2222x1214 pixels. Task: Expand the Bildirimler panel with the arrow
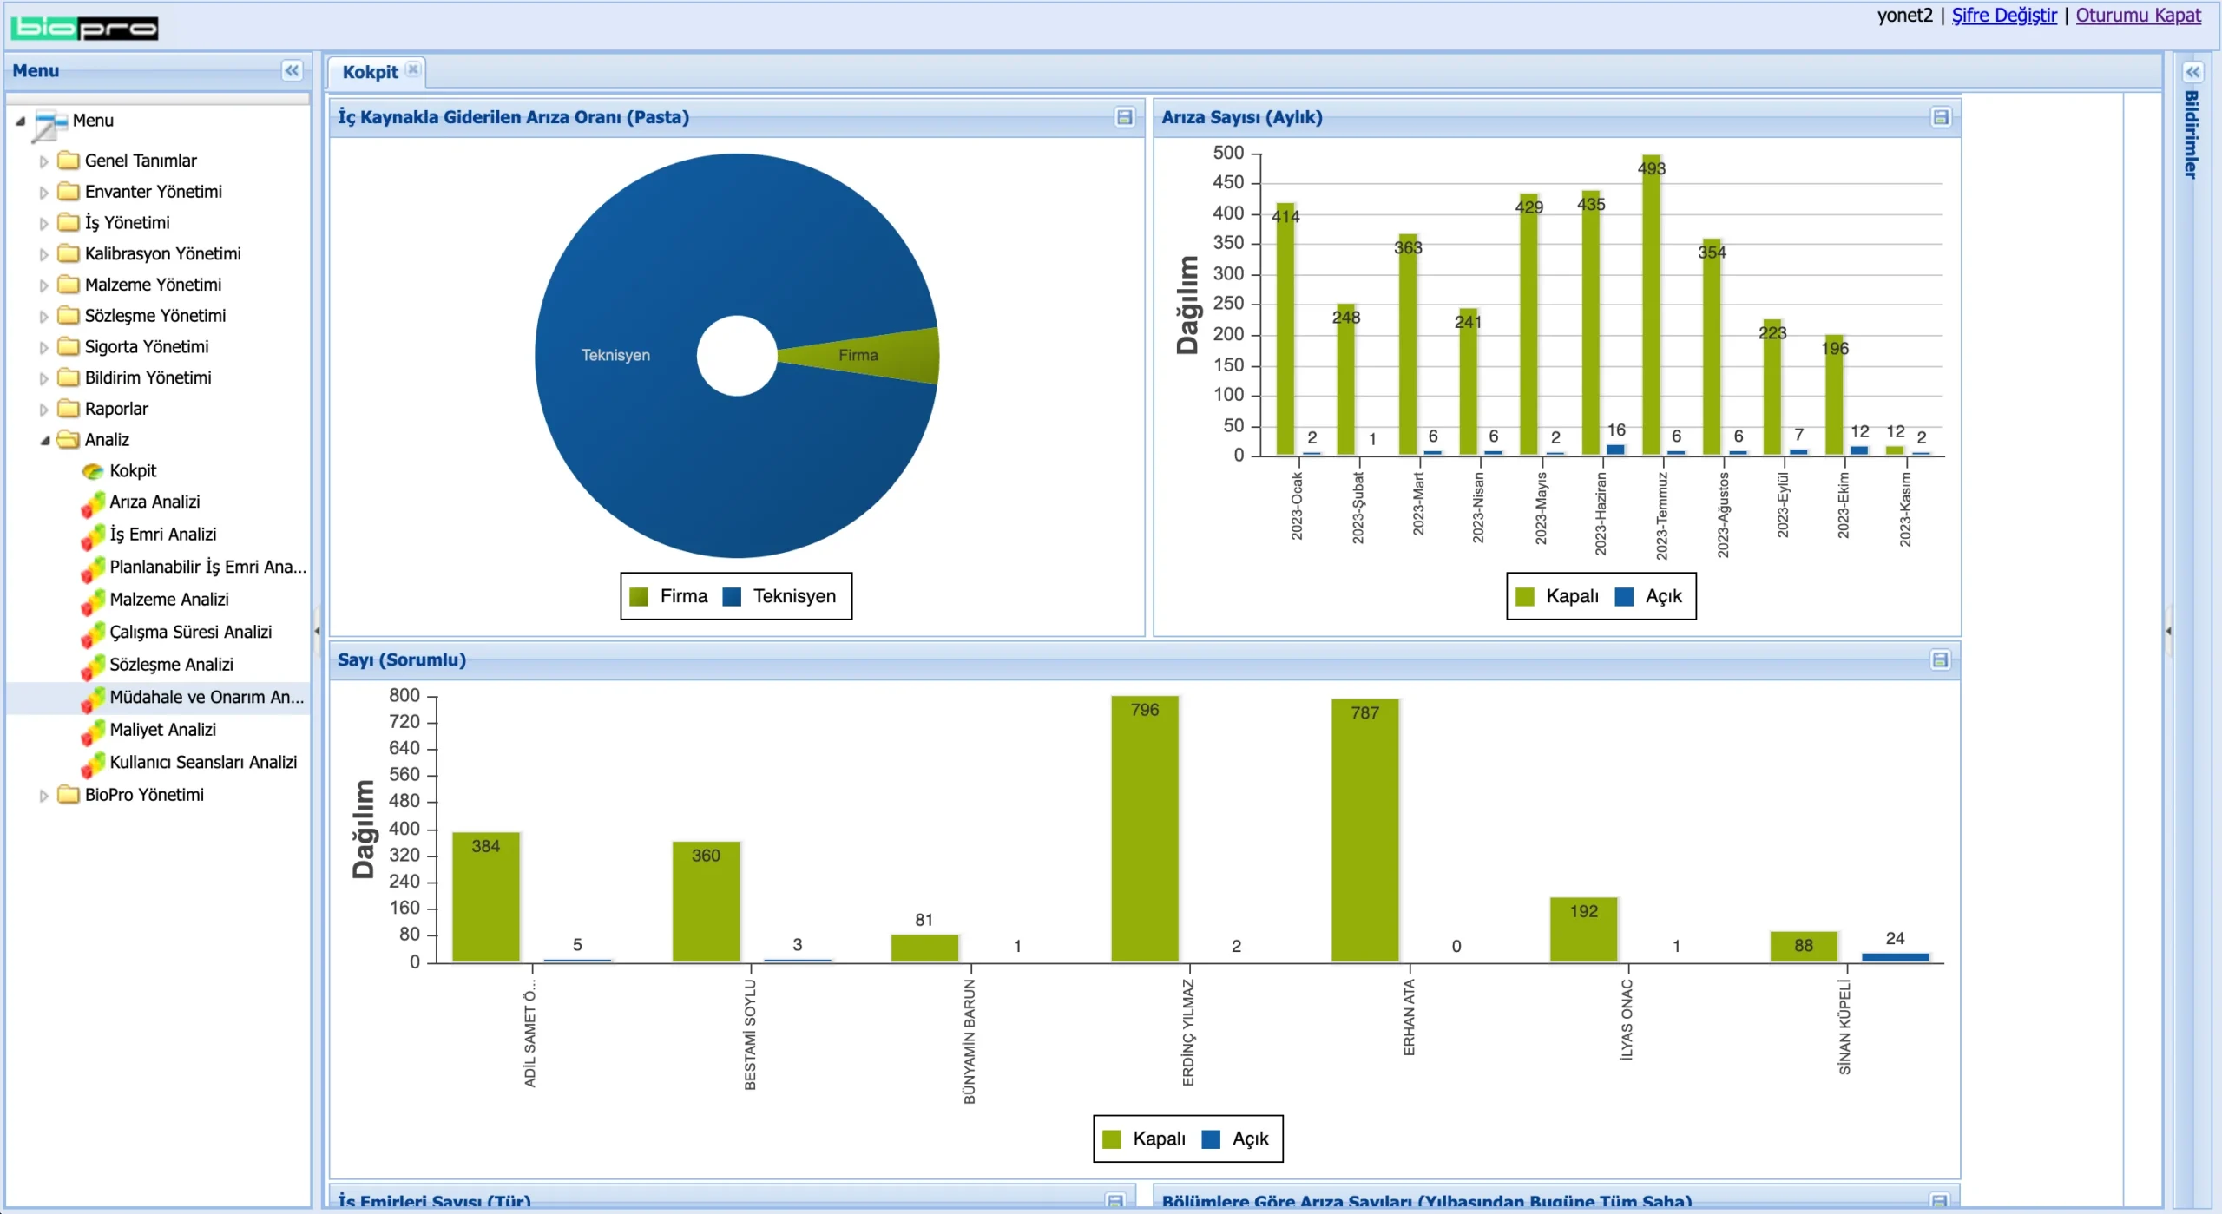[x=2192, y=72]
